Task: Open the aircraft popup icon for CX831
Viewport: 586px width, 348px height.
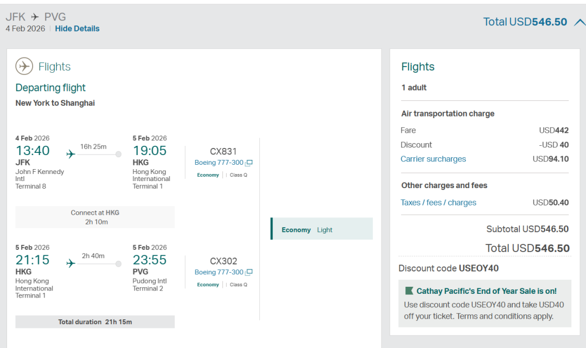Action: [249, 163]
